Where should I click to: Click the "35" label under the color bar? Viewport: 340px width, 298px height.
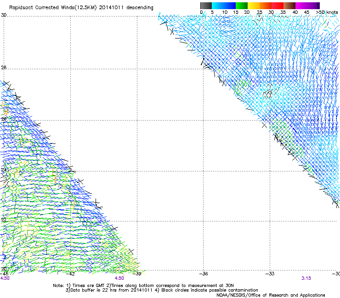click(x=283, y=12)
